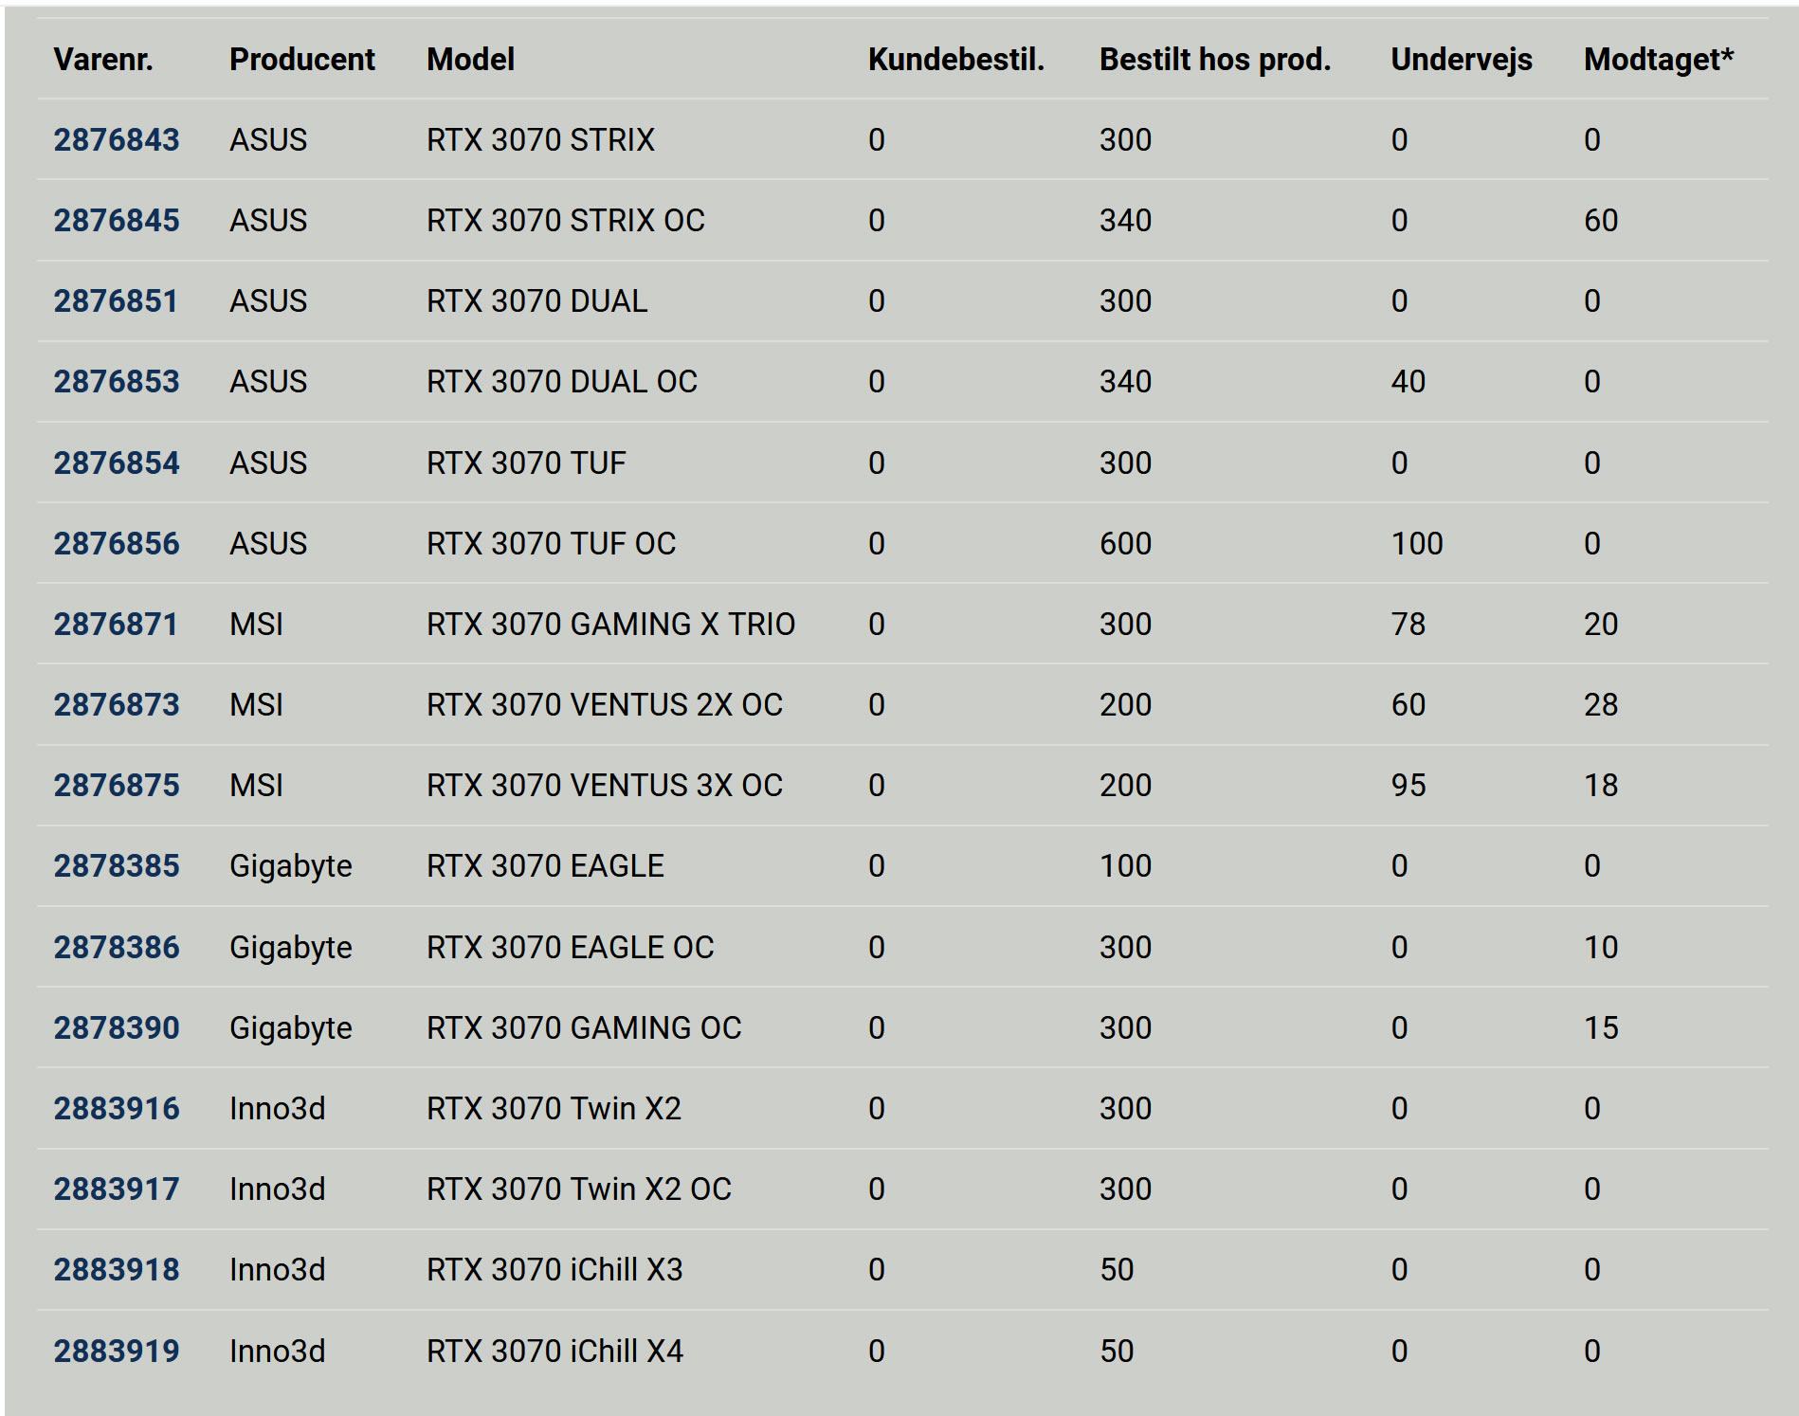
Task: Select item number 2883919
Action: (x=116, y=1352)
